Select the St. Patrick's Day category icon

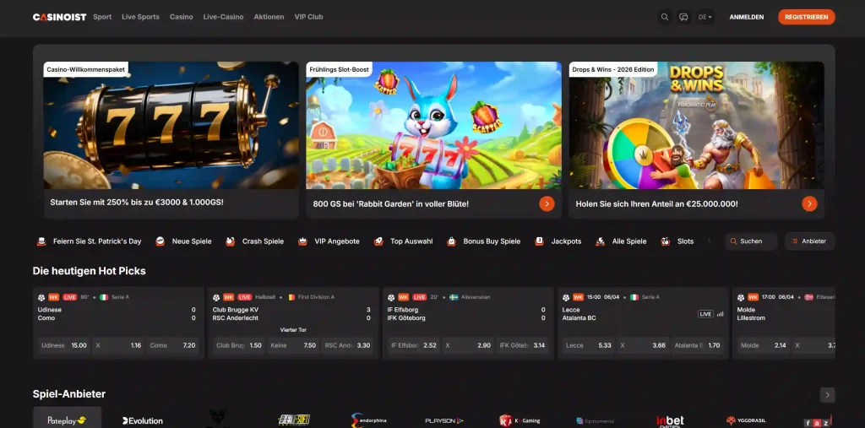pyautogui.click(x=41, y=241)
